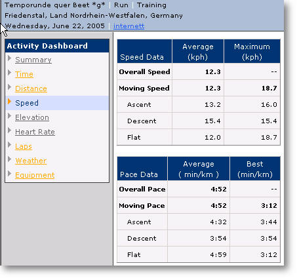297x278 pixels.
Task: Show the Elevation data page
Action: [32, 117]
